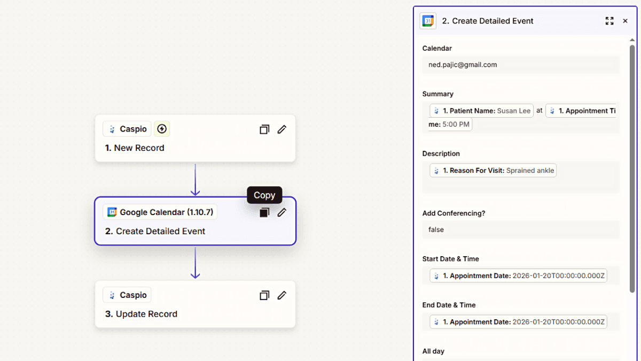Click the Copy button above Google Calendar step
Image resolution: width=641 pixels, height=361 pixels.
tap(264, 195)
